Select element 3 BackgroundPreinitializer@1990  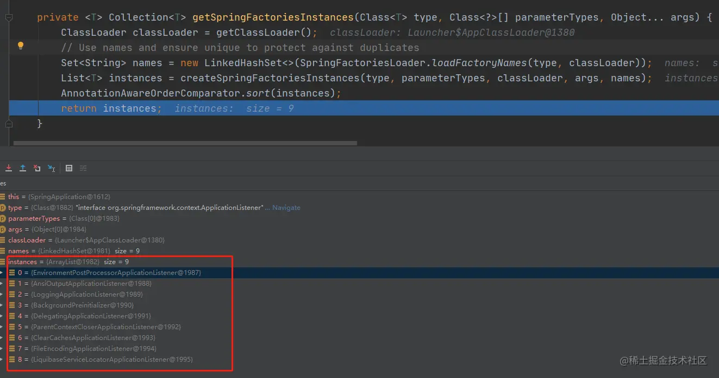pyautogui.click(x=359, y=305)
